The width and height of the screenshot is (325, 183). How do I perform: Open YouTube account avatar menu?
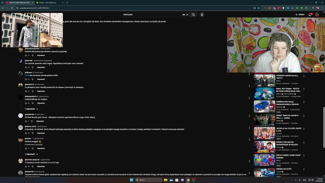(317, 14)
